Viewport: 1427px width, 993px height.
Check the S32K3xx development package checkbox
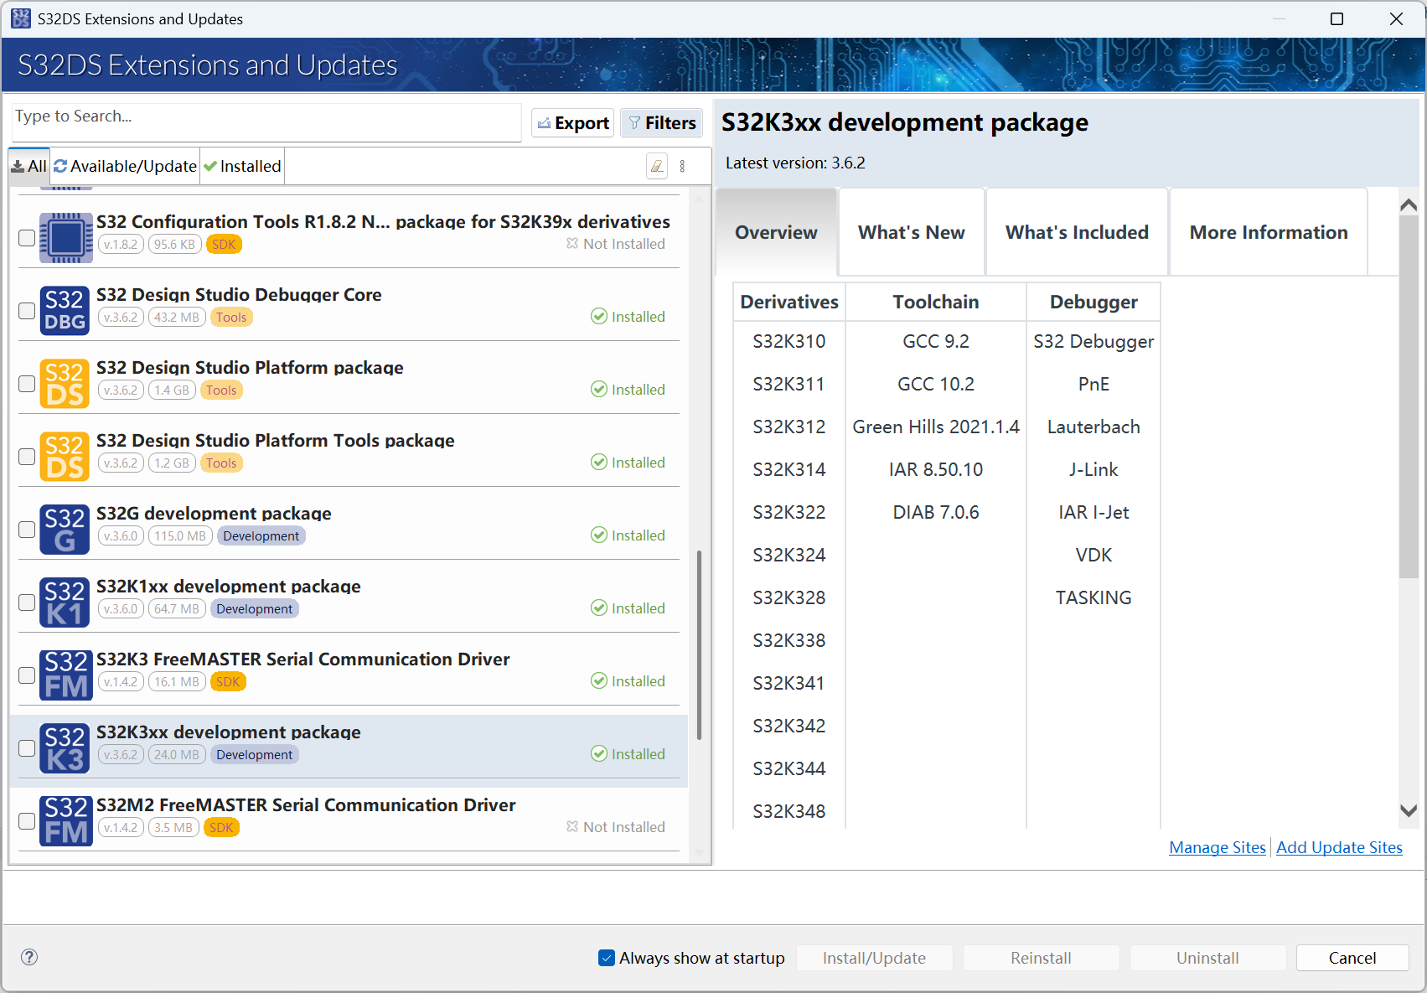(27, 748)
